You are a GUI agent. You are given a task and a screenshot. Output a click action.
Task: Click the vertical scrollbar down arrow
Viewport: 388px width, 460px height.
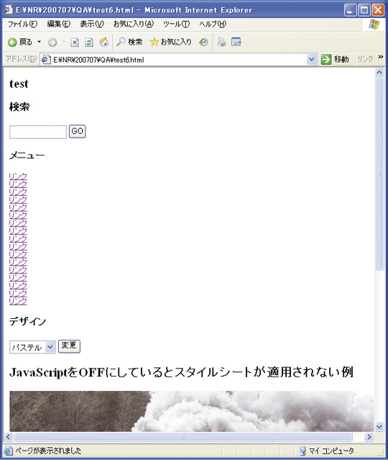pos(379,427)
